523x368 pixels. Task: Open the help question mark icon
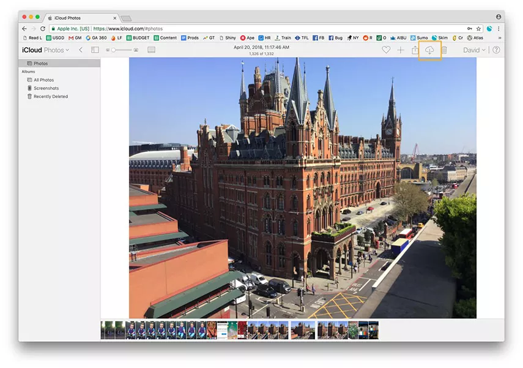pos(496,50)
